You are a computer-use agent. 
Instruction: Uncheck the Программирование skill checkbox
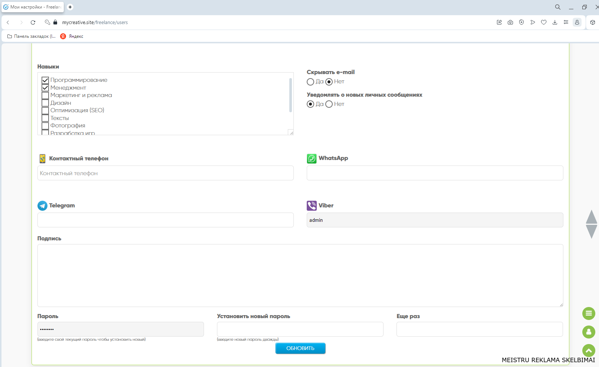[x=45, y=80]
